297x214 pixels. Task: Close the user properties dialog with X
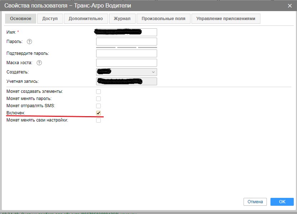[x=290, y=5]
